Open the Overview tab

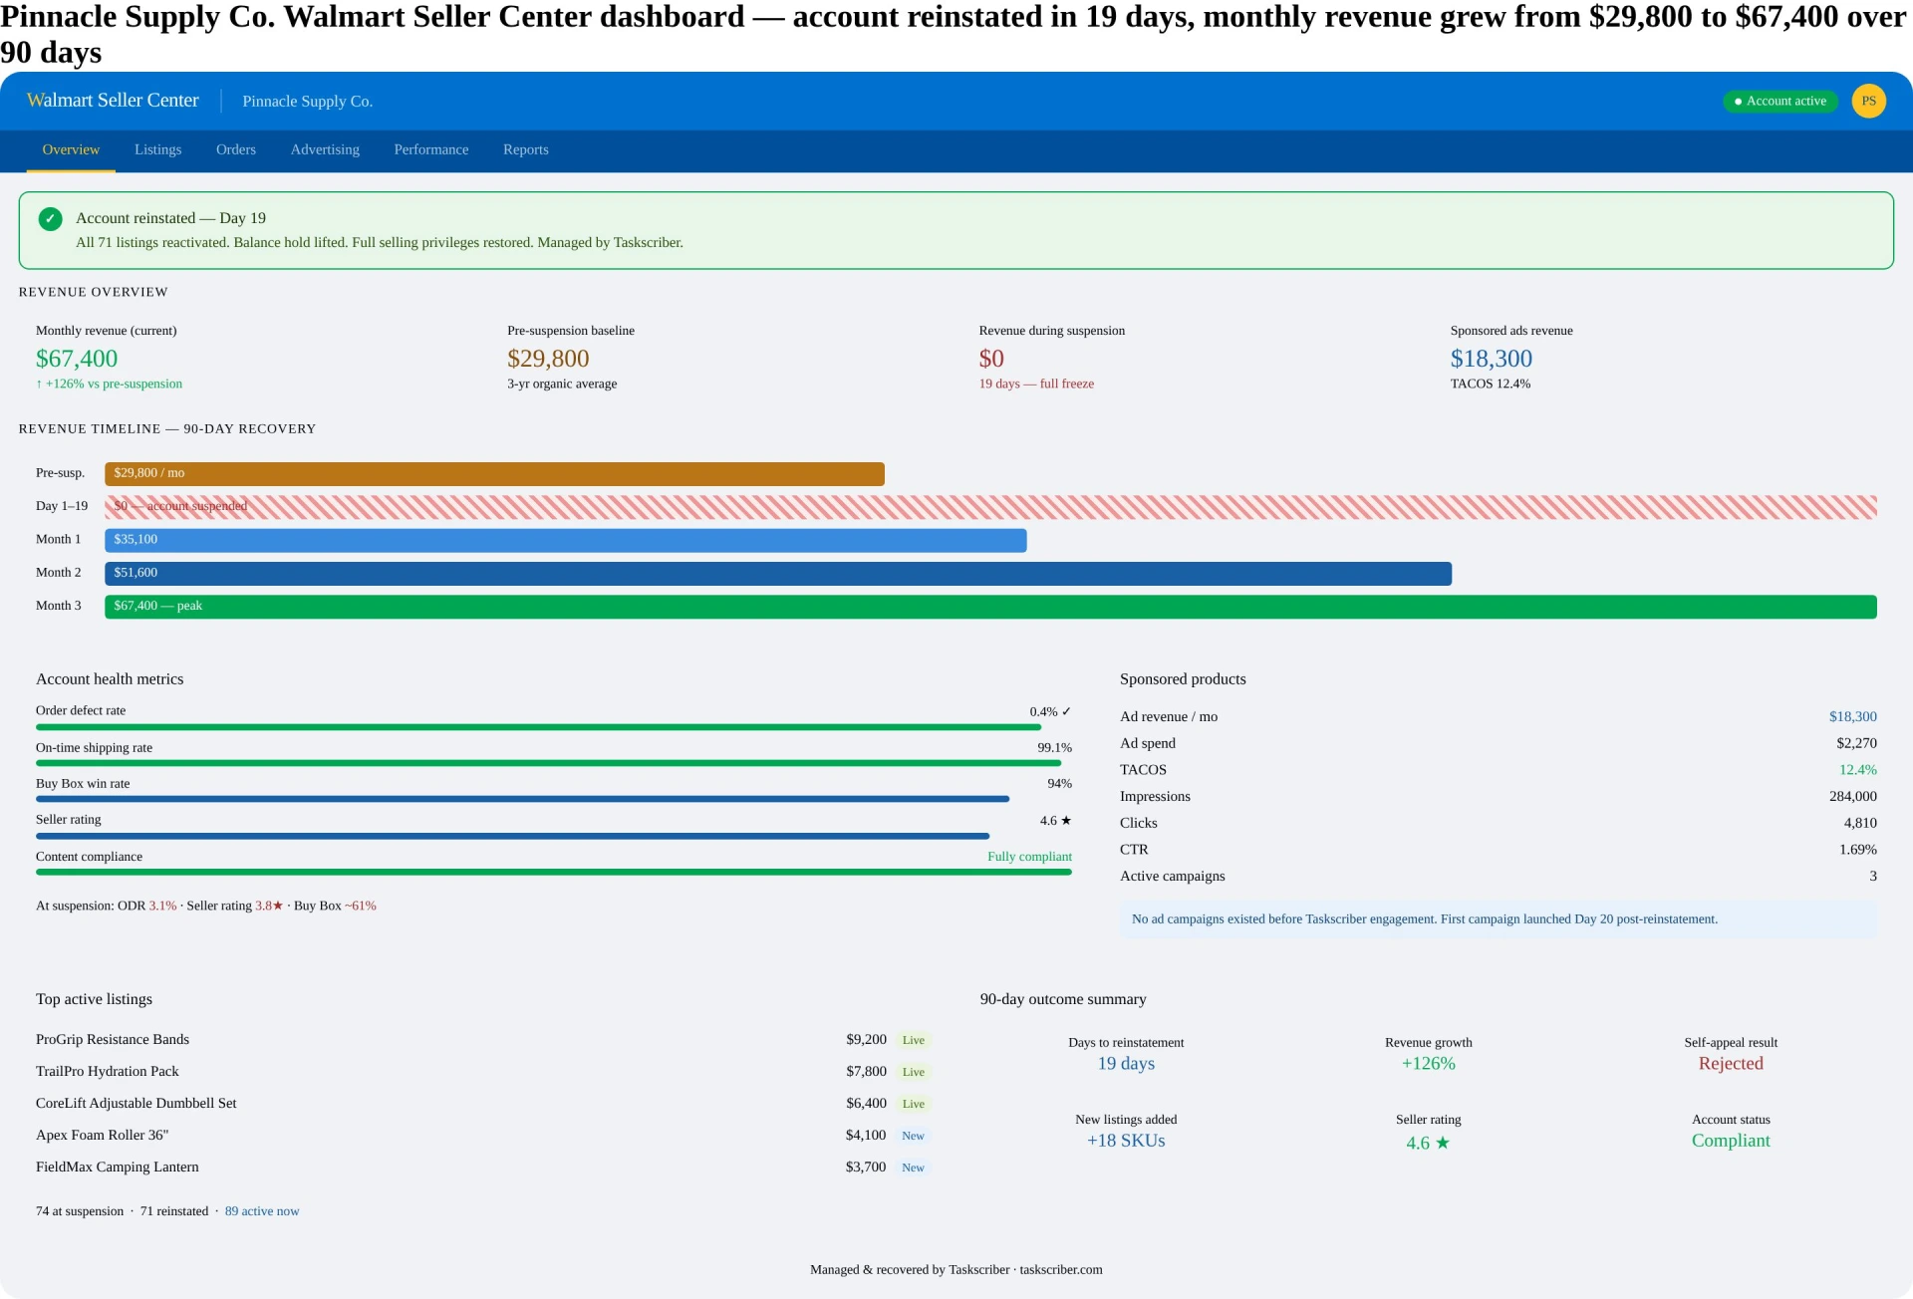(x=71, y=149)
